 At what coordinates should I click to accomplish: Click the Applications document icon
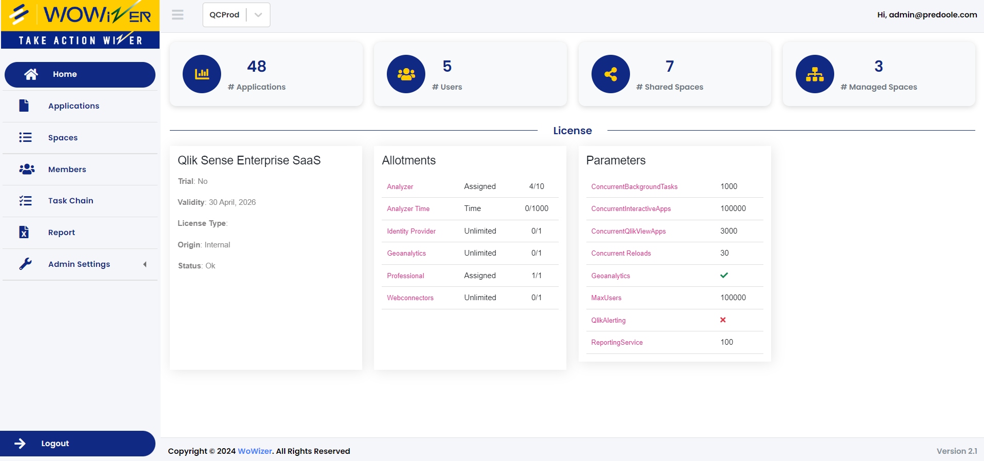coord(24,106)
